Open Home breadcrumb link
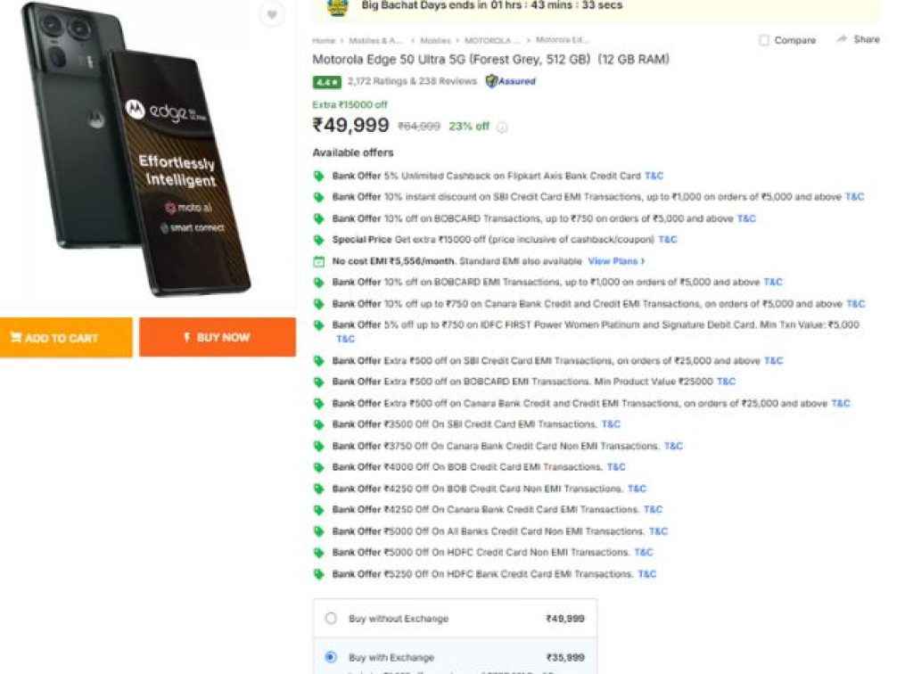 click(x=324, y=41)
